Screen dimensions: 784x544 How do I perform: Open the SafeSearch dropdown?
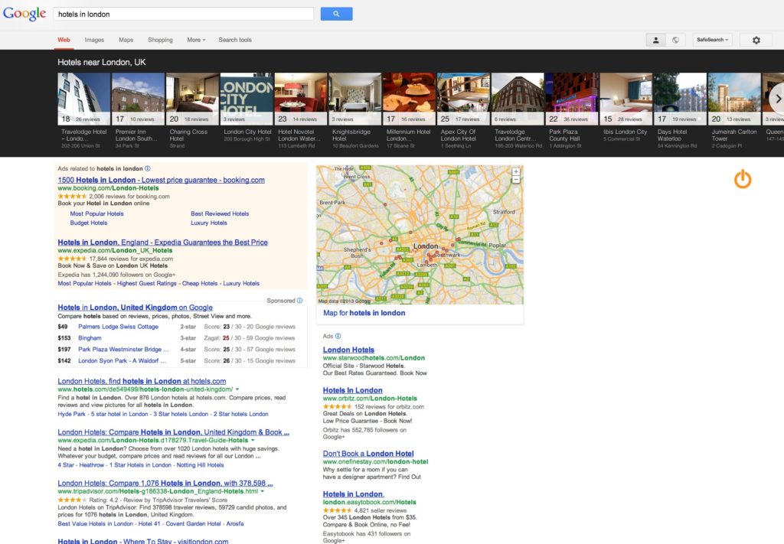click(712, 40)
